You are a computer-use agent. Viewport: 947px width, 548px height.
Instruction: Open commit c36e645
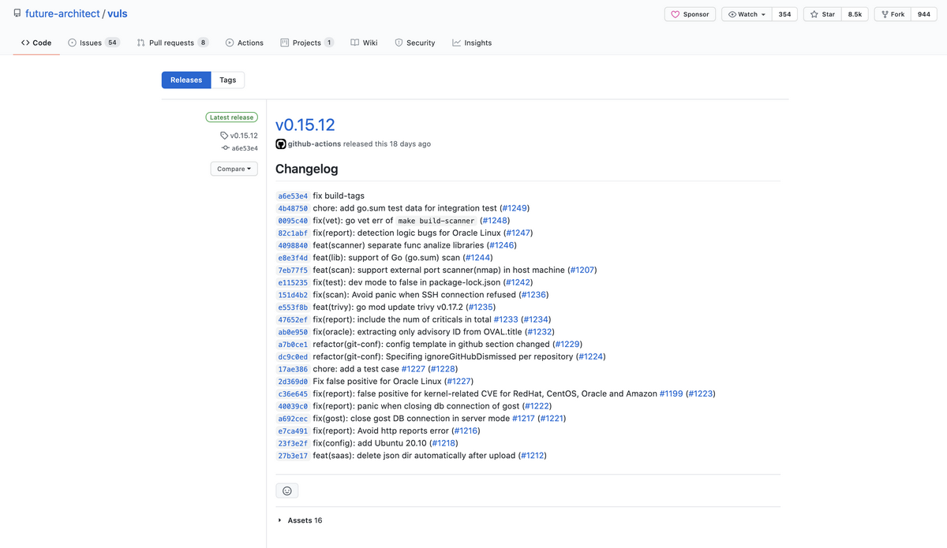293,393
